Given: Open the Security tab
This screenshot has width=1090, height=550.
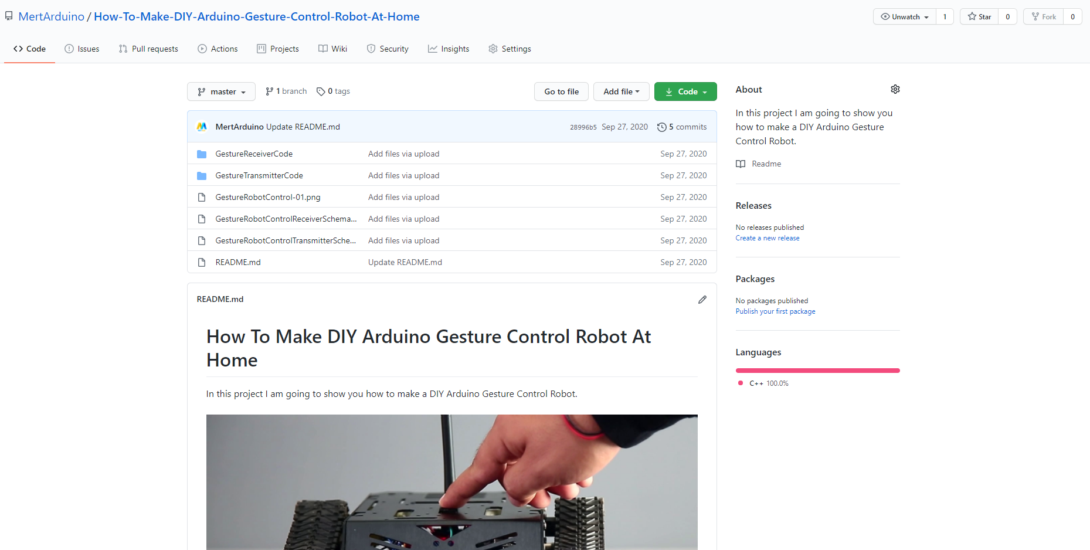Looking at the screenshot, I should point(388,49).
